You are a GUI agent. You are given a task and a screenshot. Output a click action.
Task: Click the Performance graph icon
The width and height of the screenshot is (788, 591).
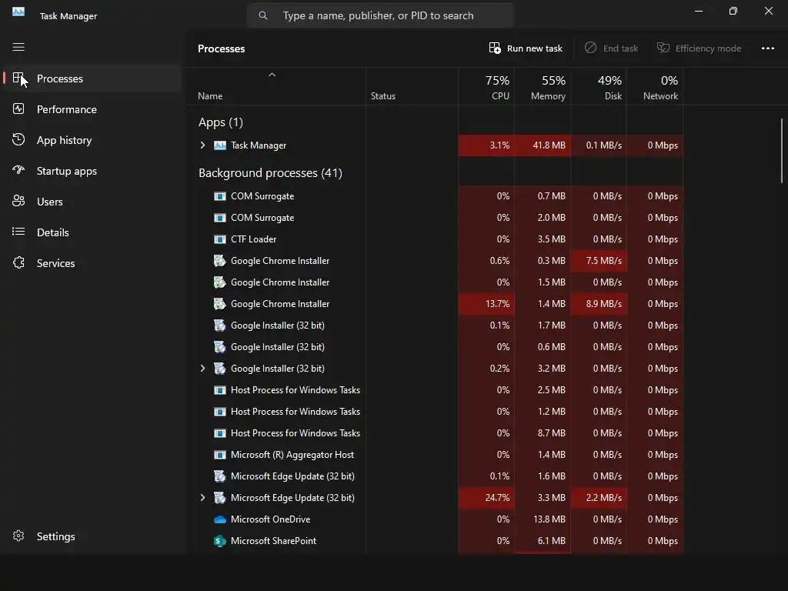18,109
